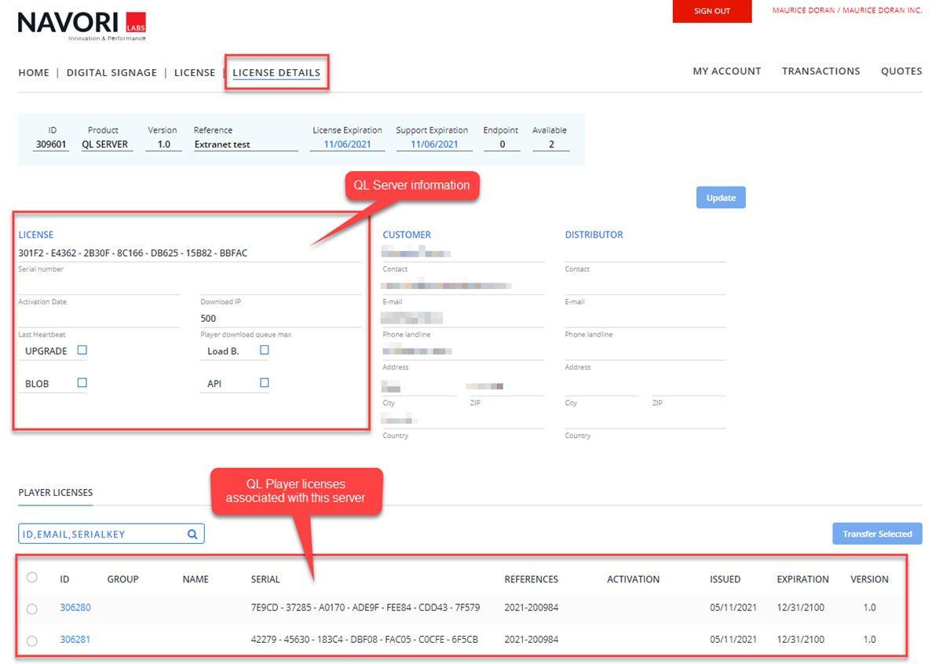Click the REFERENCES column header

click(532, 579)
